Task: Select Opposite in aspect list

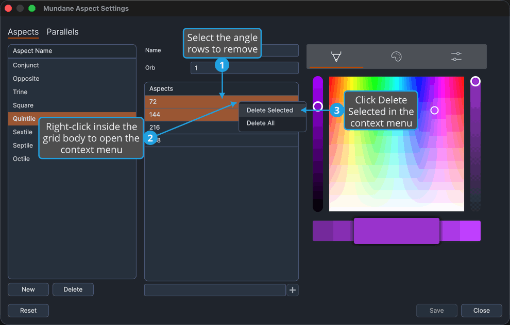Action: (x=72, y=79)
